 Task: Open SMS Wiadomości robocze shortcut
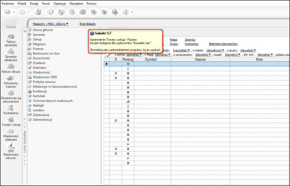11,151
